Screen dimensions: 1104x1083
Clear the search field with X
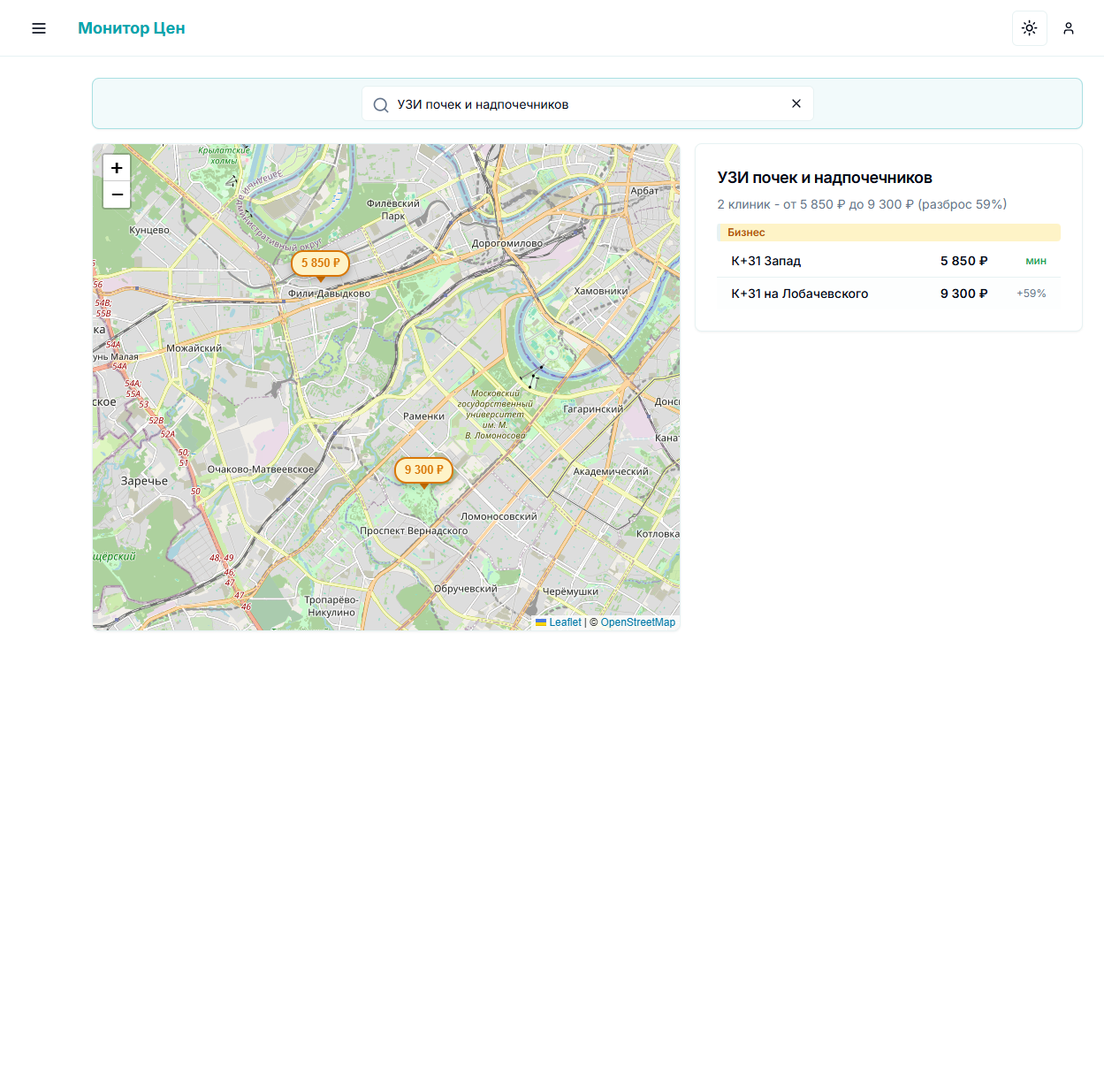(x=796, y=103)
